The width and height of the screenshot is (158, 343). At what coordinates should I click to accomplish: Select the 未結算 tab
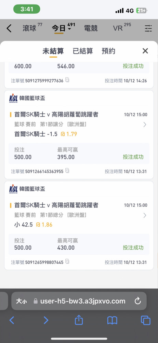click(53, 51)
